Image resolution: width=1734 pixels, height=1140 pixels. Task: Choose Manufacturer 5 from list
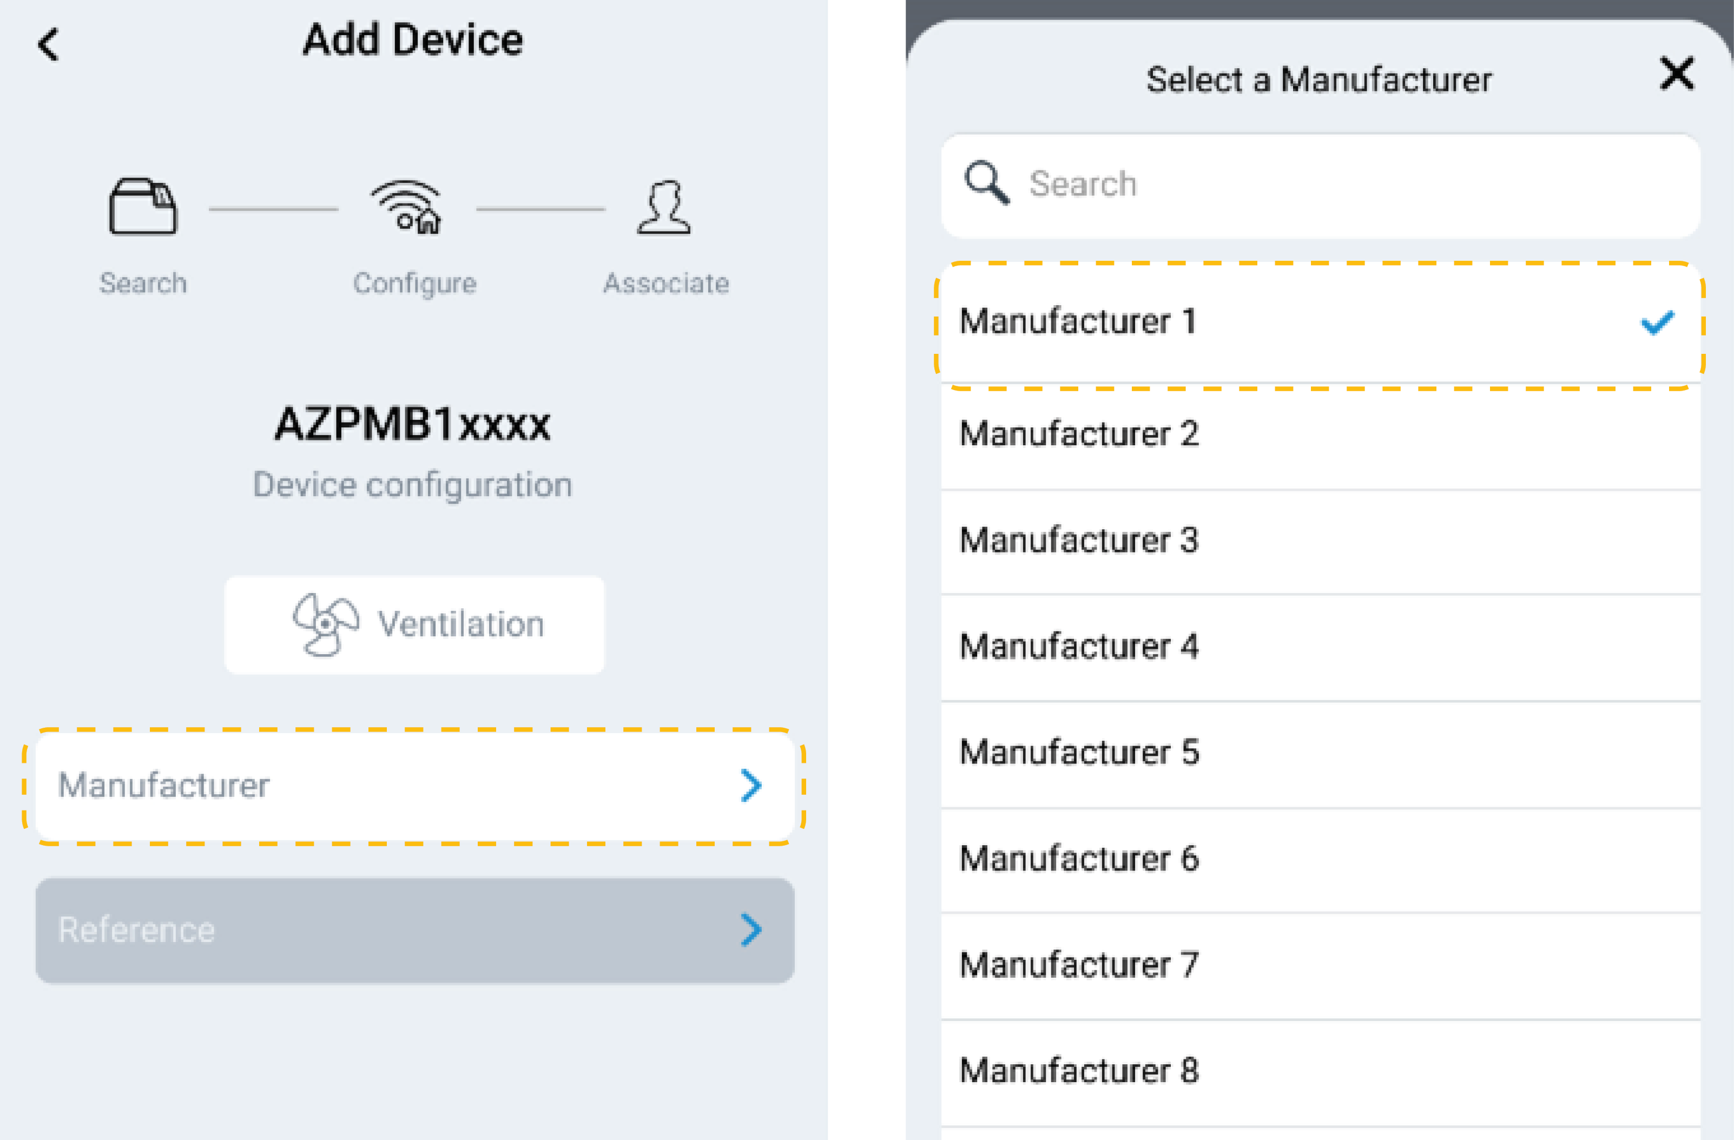[1078, 753]
